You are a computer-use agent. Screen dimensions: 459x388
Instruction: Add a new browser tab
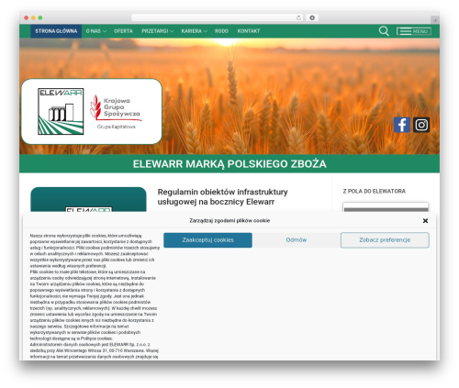pos(435,20)
